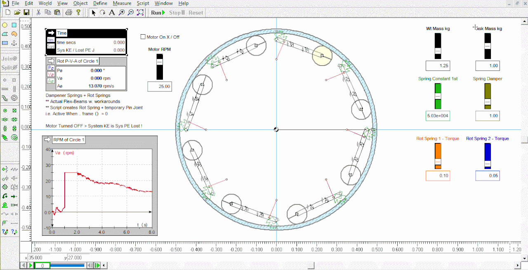Select the Zoom In magnifier tool
This screenshot has height=270, width=528.
point(121,13)
